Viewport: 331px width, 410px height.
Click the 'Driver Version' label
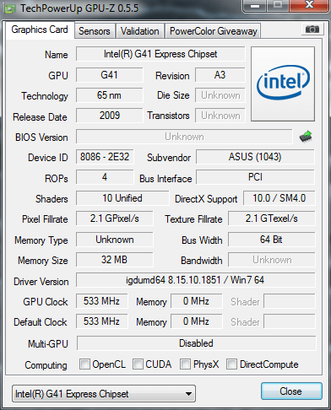[x=41, y=282]
